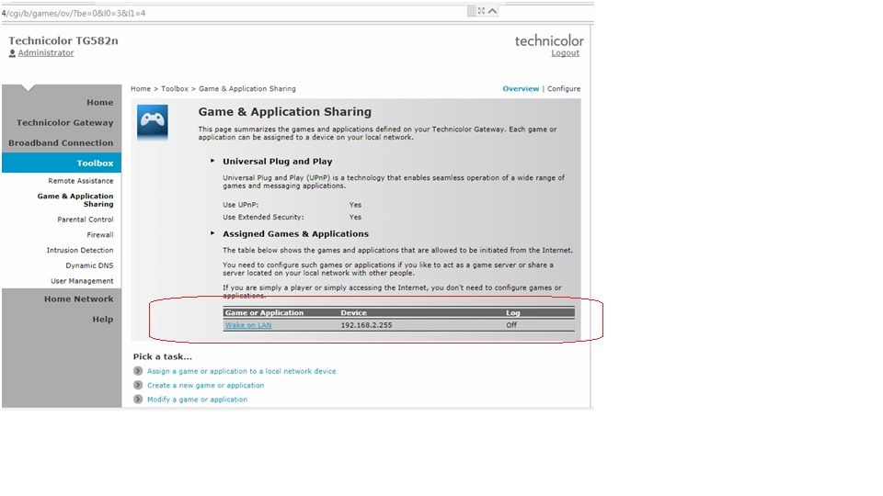883x496 pixels.
Task: Click the URL address bar field
Action: [230, 12]
